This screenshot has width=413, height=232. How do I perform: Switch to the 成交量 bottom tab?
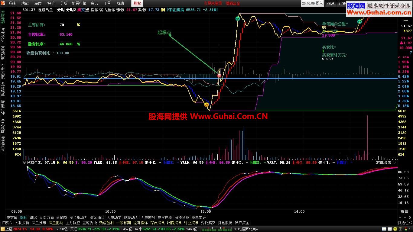pyautogui.click(x=12, y=217)
